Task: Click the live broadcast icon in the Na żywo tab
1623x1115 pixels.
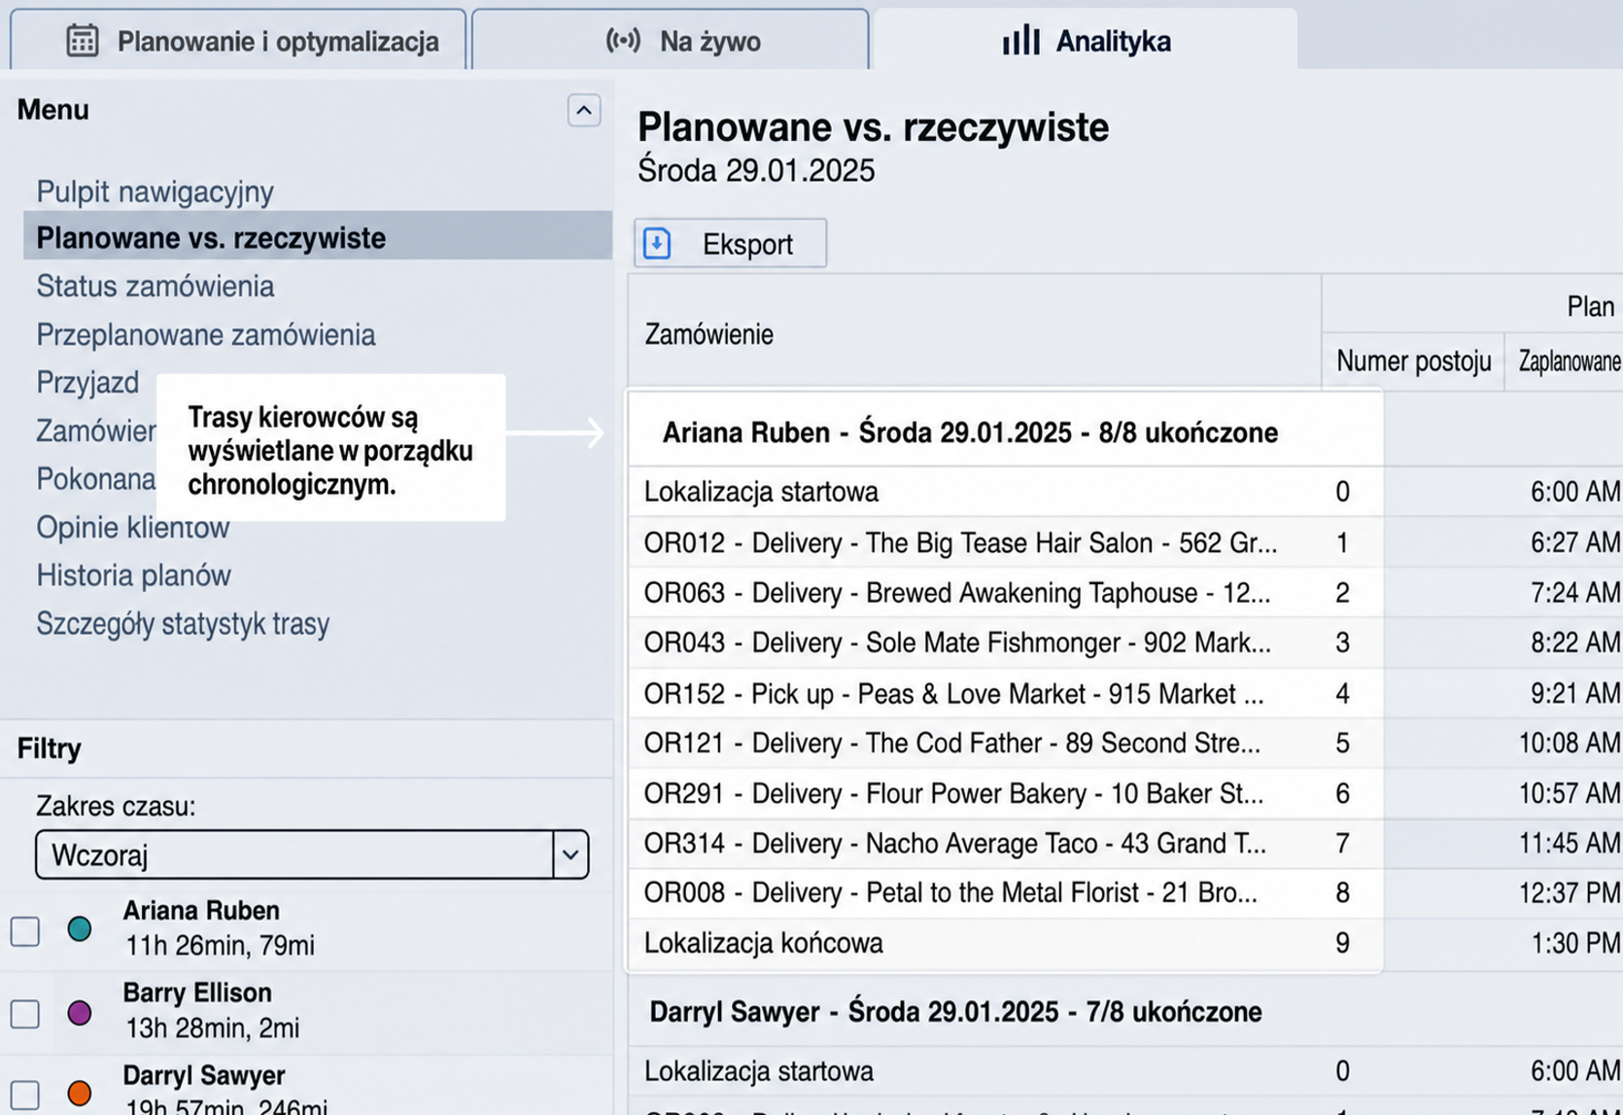Action: [623, 41]
